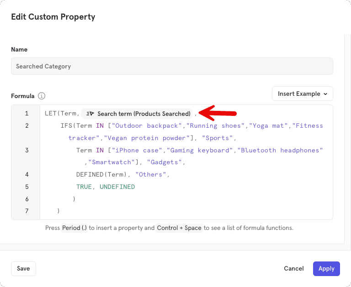The width and height of the screenshot is (351, 287).
Task: Click the UNDEFINED keyword on line 5
Action: (117, 187)
